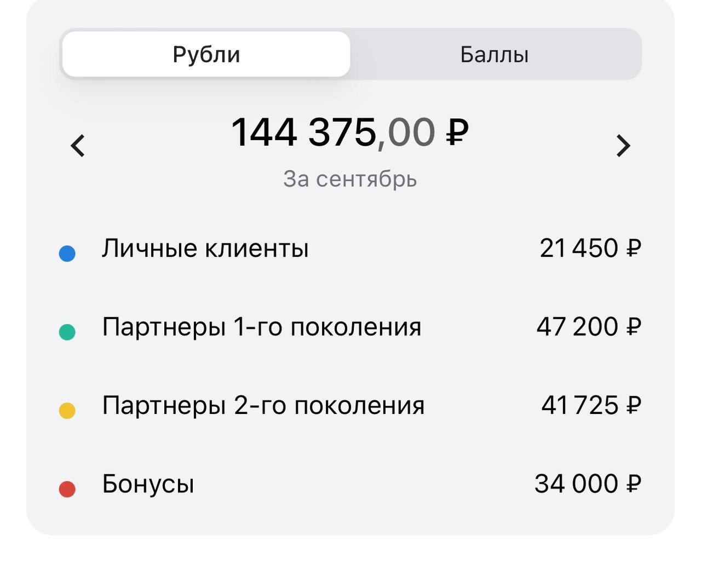Viewport: 701px width, 570px height.
Task: Tap the total 144 375,00 ₽ amount
Action: [x=350, y=133]
